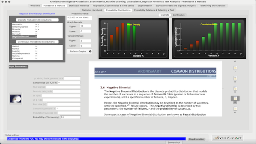This screenshot has width=256, height=144.
Task: Expand the Geometric distribution arrow
Action: coord(36,24)
